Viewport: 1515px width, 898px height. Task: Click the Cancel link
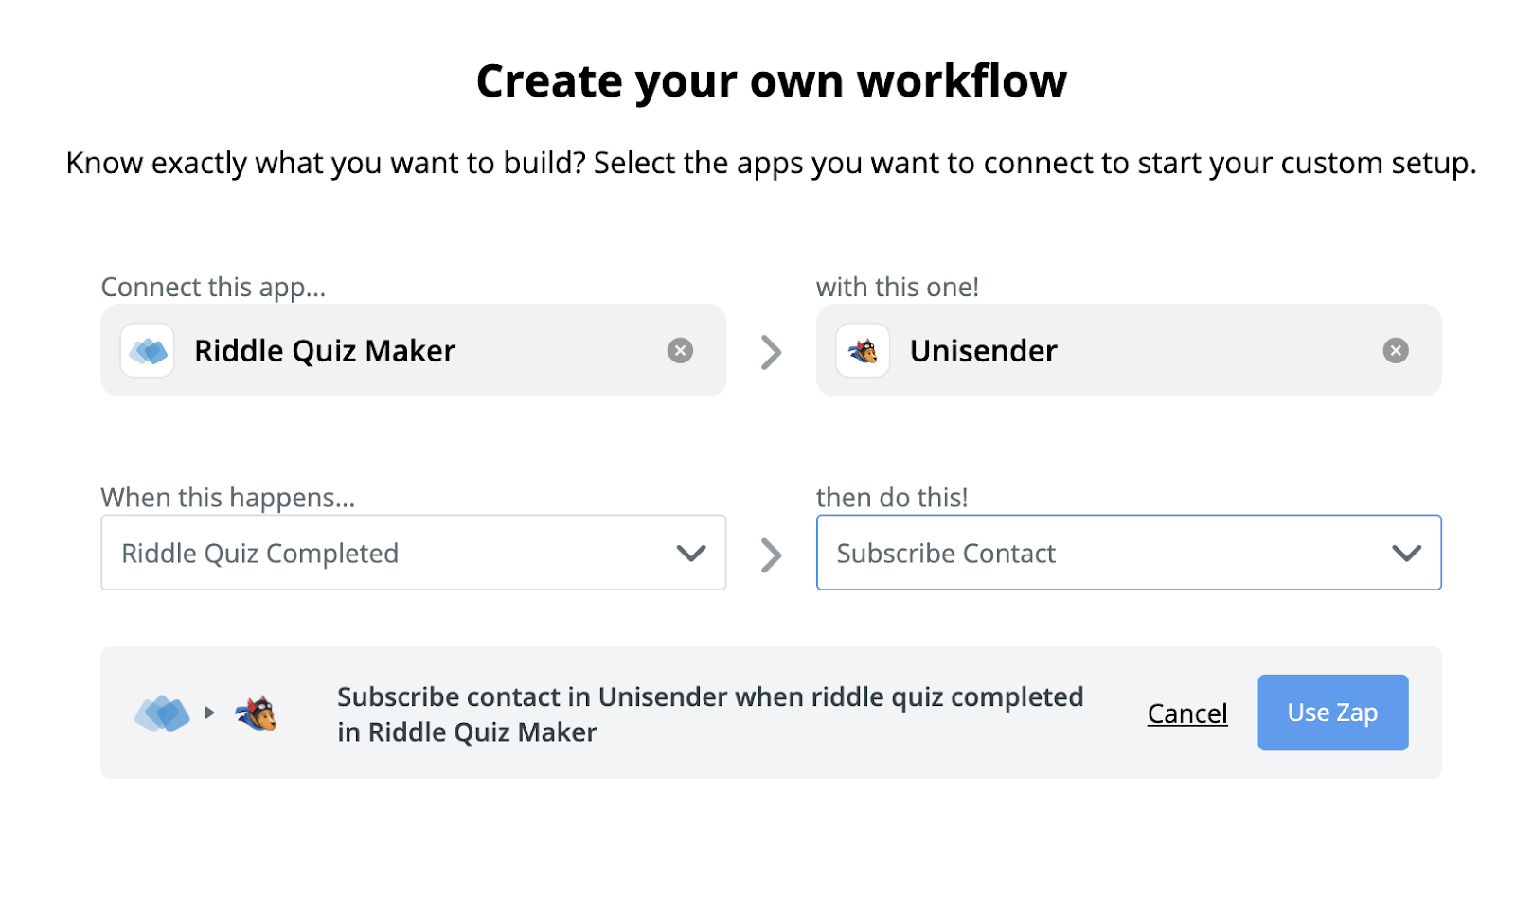tap(1186, 713)
